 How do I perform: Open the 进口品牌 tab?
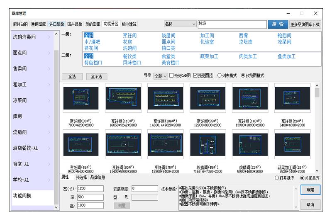pos(56,24)
